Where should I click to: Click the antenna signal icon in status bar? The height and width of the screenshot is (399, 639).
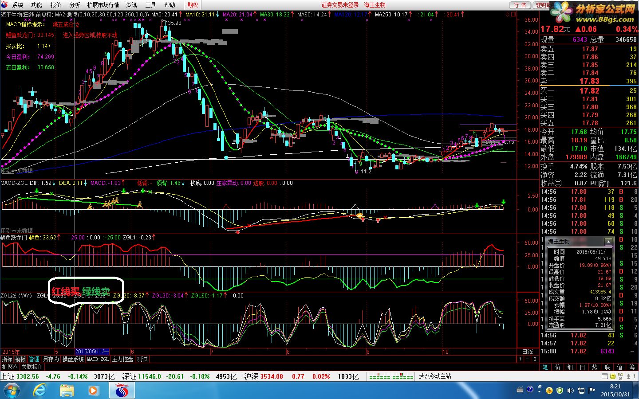click(619, 376)
